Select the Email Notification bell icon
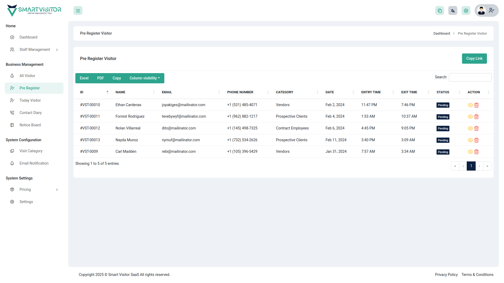The image size is (504, 283). (x=12, y=163)
